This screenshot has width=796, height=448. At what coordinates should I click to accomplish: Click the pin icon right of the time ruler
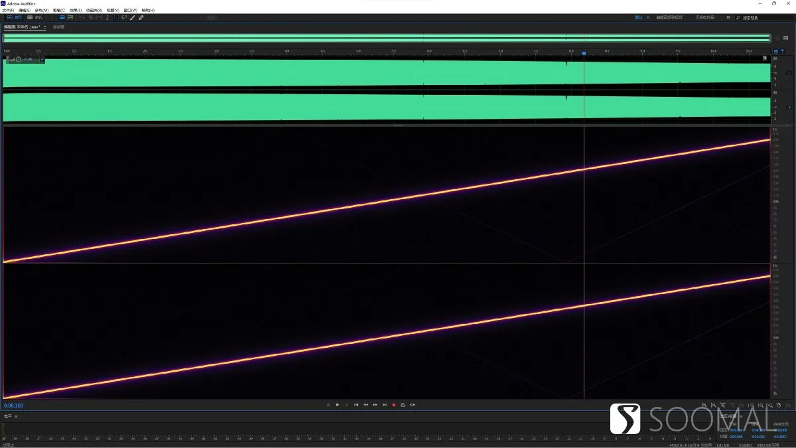pos(783,51)
